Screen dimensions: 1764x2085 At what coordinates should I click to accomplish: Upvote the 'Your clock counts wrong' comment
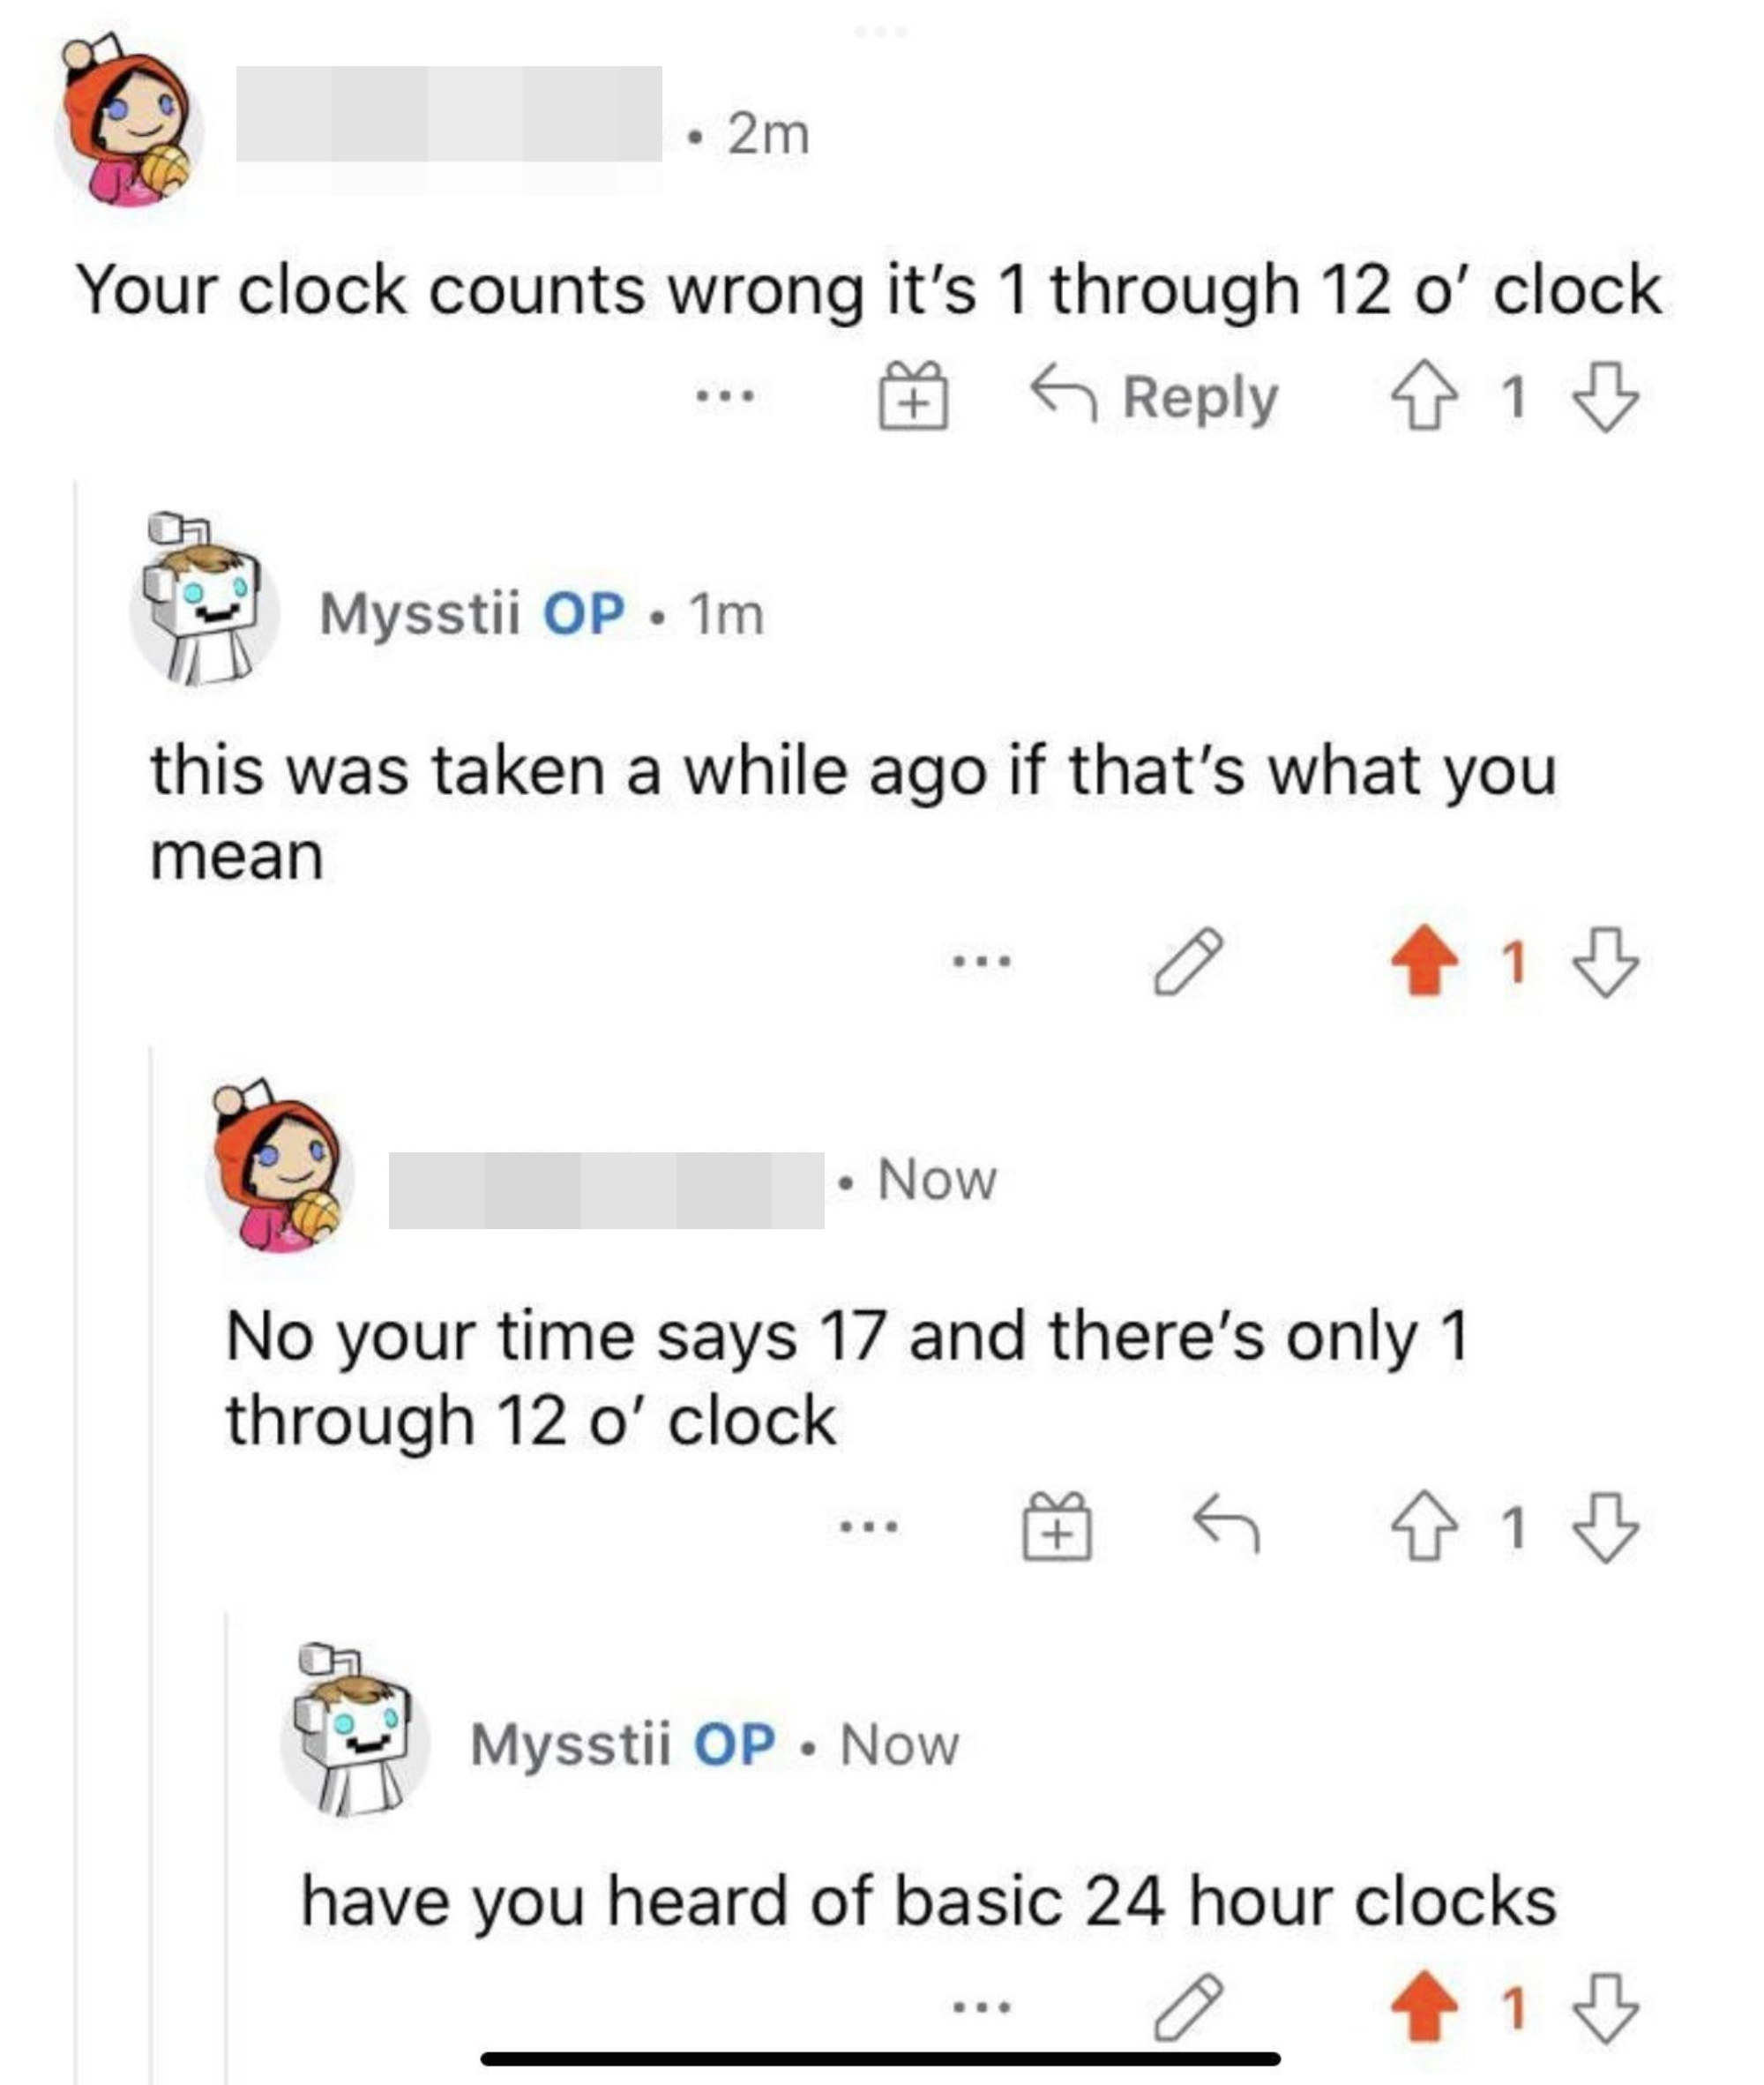[x=1424, y=397]
